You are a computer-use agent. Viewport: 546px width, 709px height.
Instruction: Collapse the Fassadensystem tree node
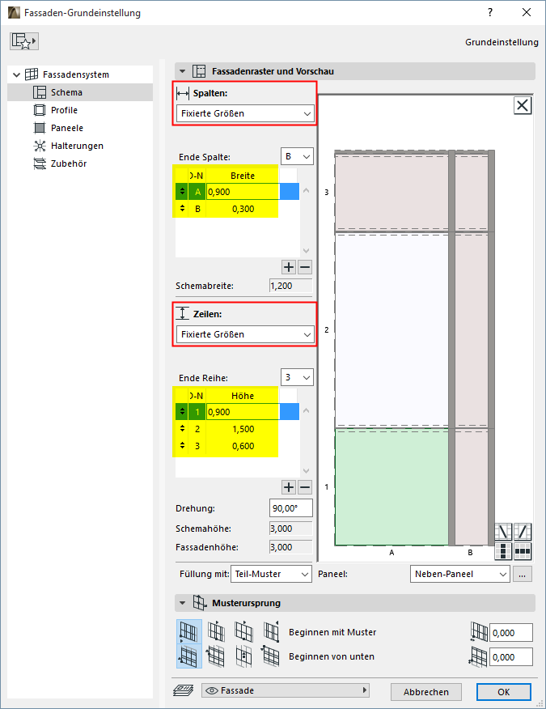tap(17, 74)
